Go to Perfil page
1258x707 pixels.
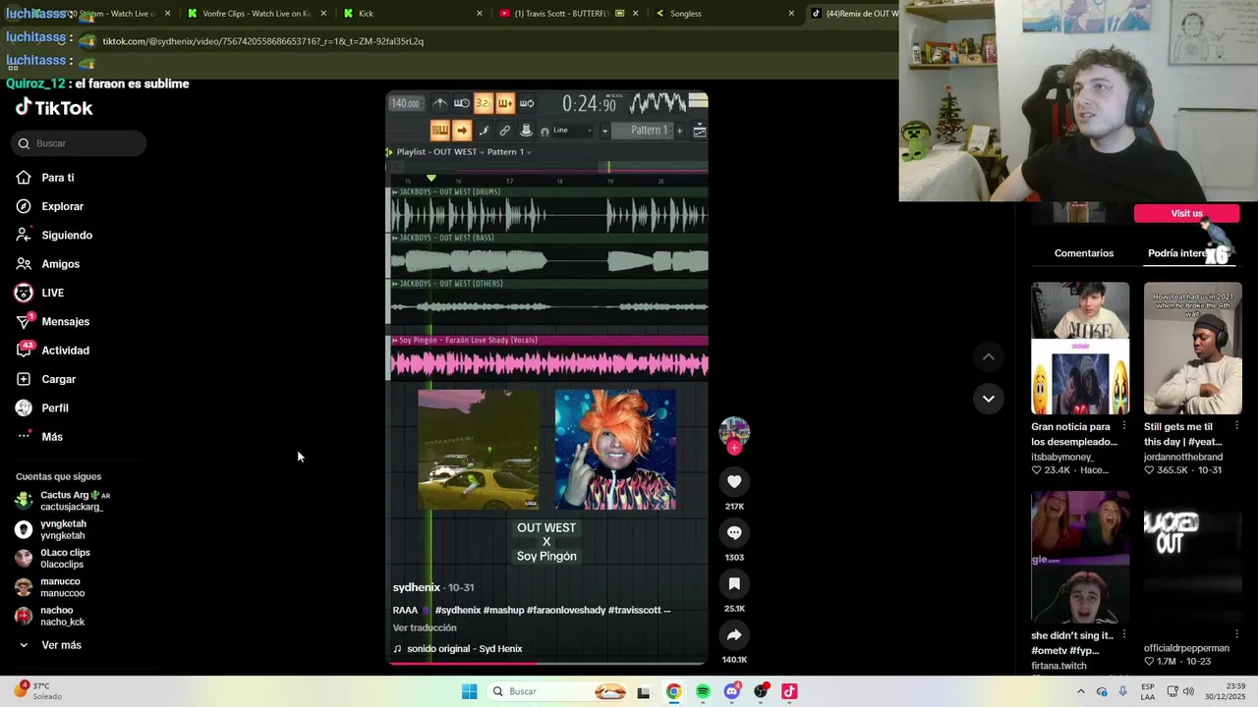[x=42, y=408]
